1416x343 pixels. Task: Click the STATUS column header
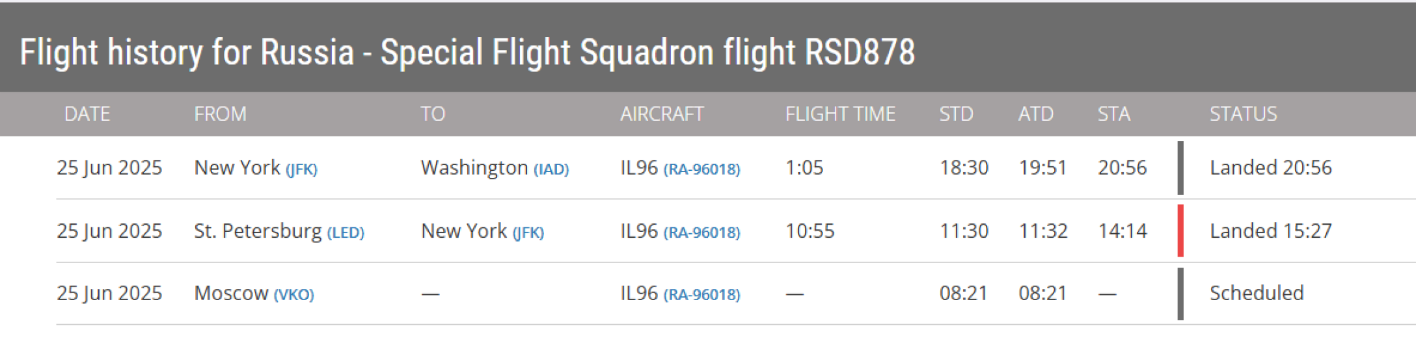[x=1243, y=114]
